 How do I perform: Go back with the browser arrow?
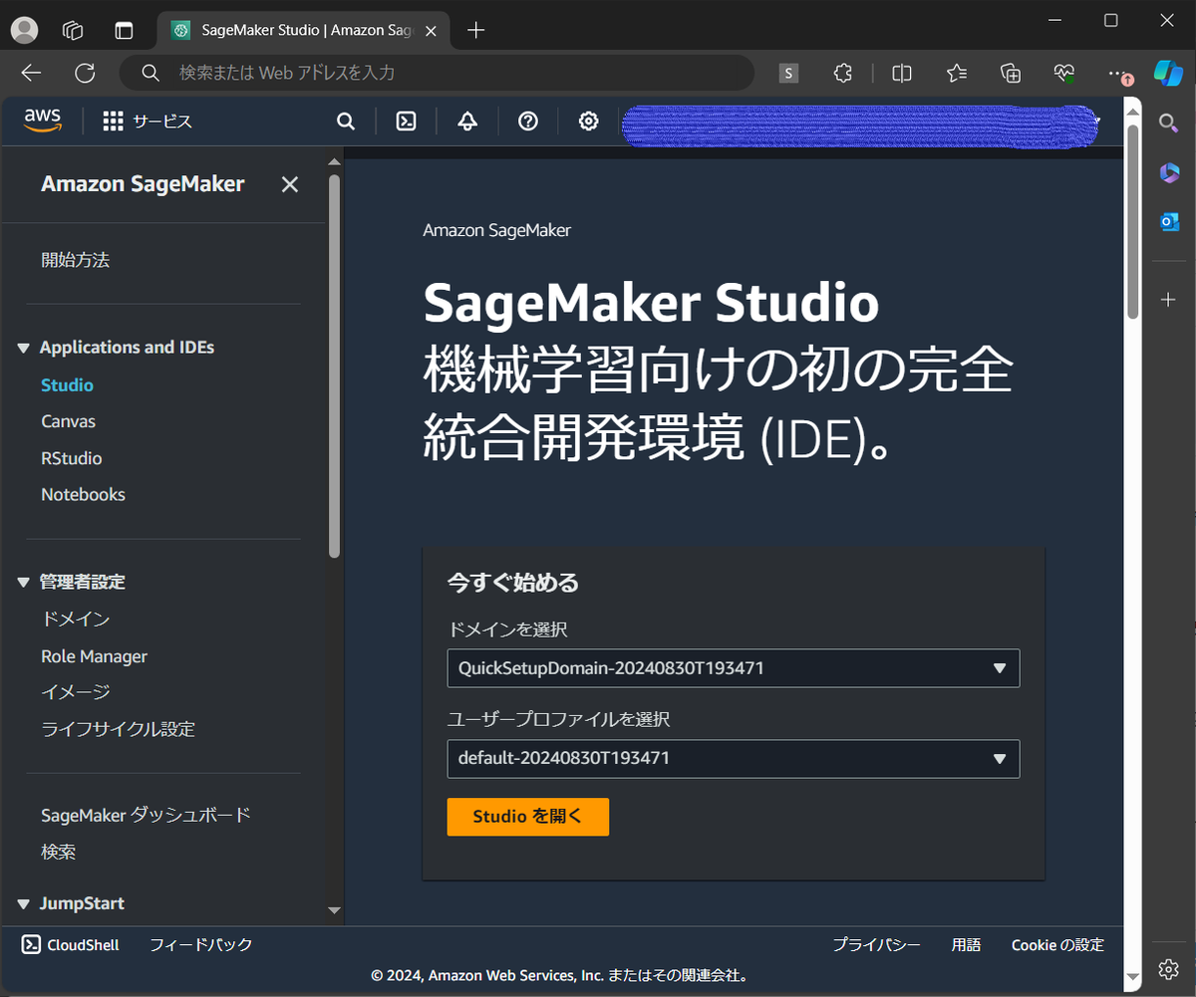[x=32, y=73]
